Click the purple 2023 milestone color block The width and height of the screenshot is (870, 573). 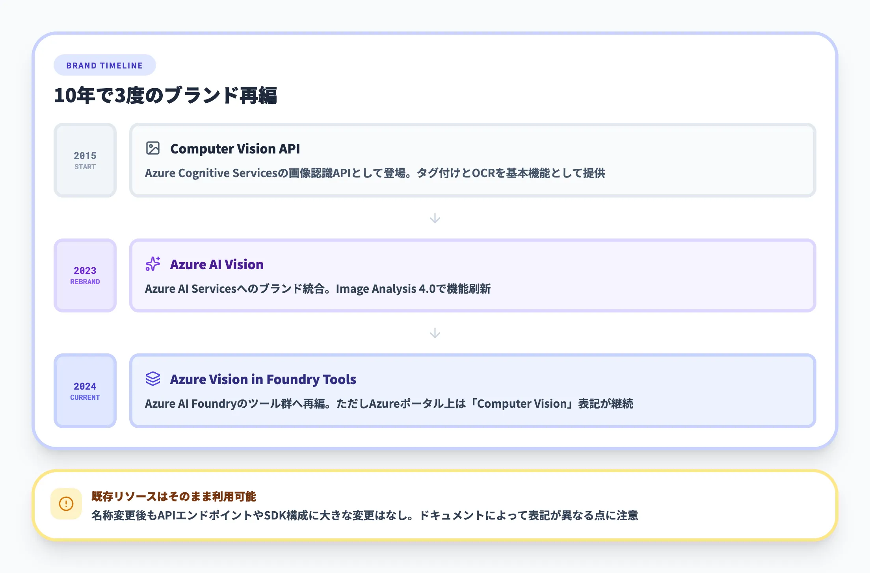pyautogui.click(x=85, y=275)
